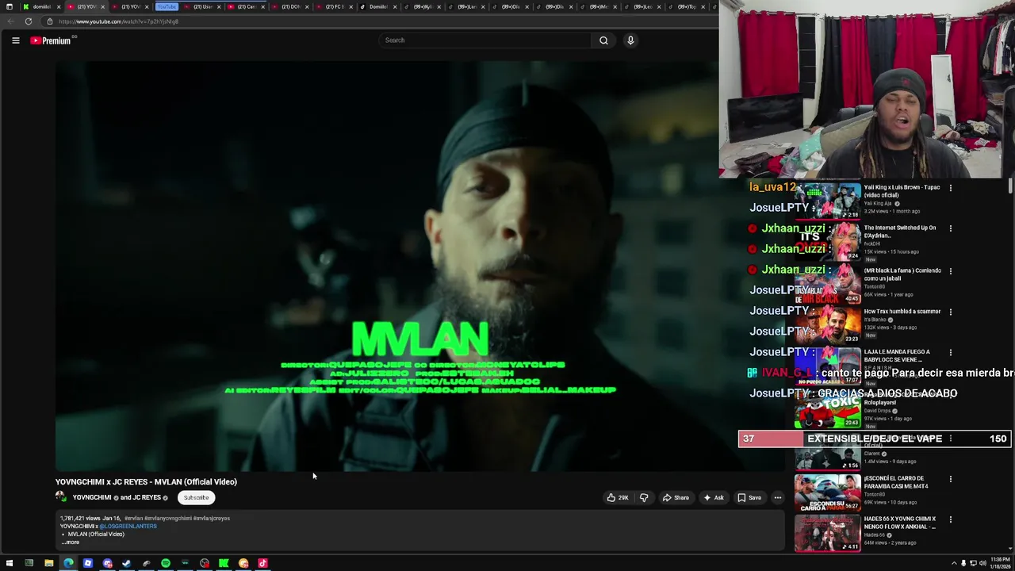Open options for 'ESCONDÍ EL CARRO' video
1015x571 pixels.
click(951, 479)
